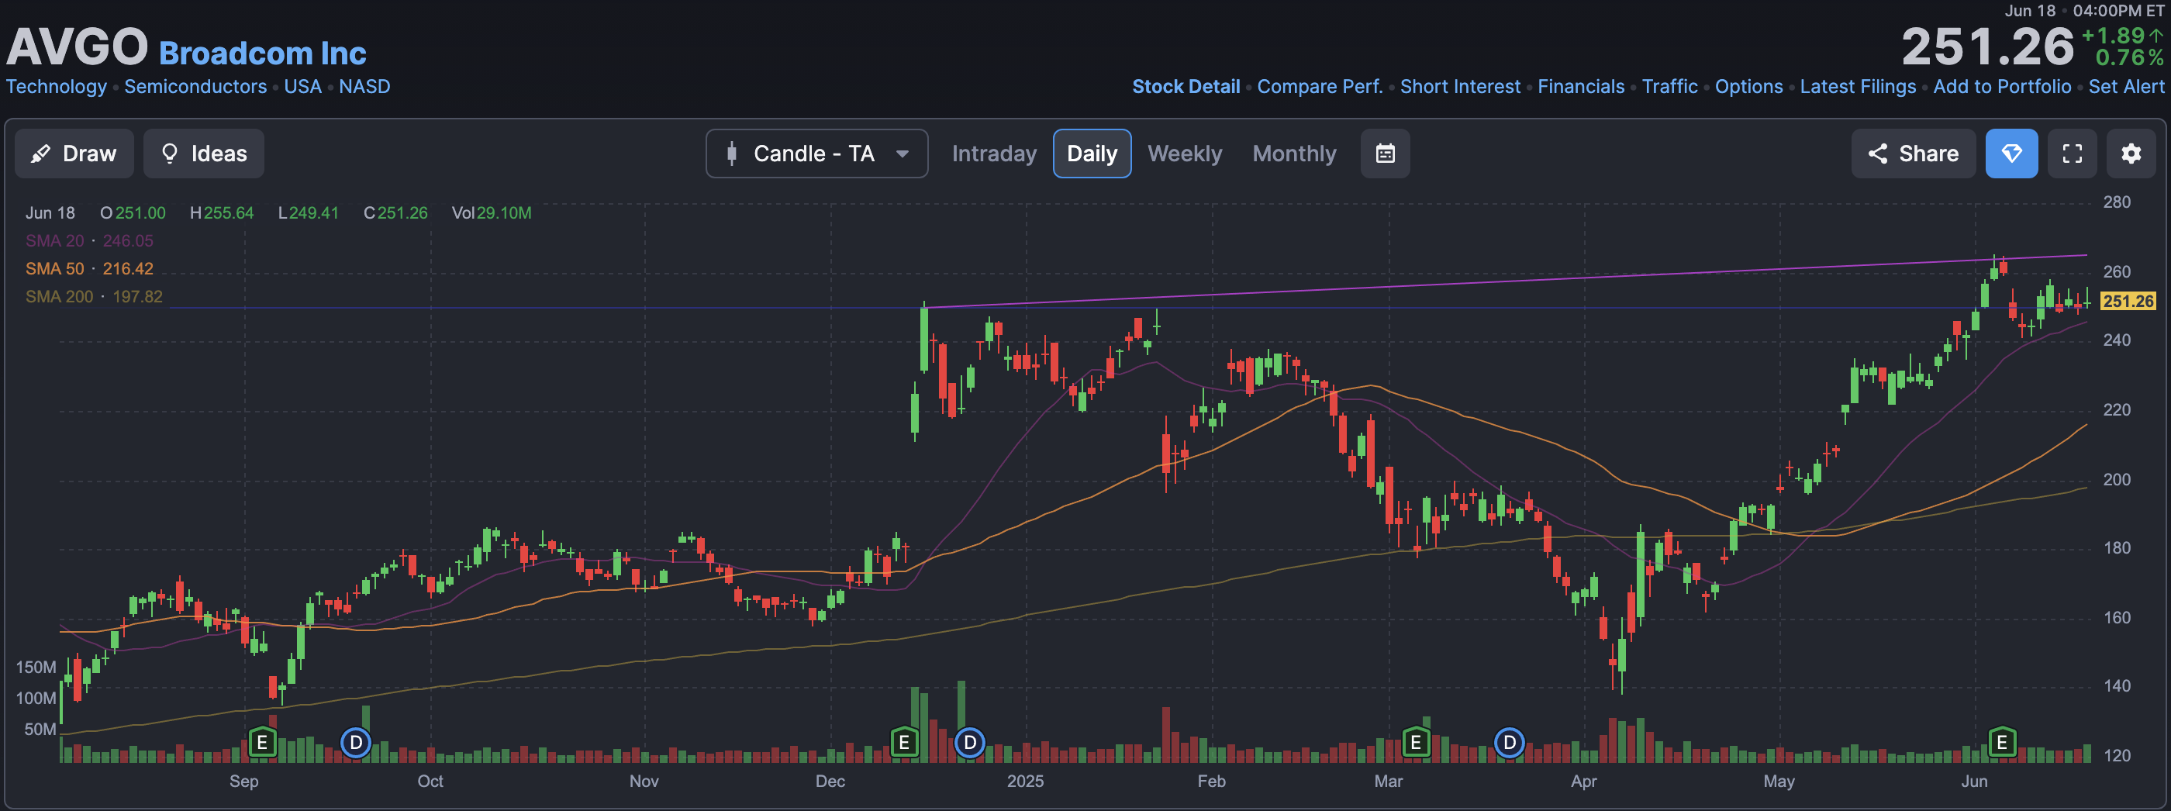Click the blue diamond premium icon
Viewport: 2171px width, 811px height.
pos(2011,154)
